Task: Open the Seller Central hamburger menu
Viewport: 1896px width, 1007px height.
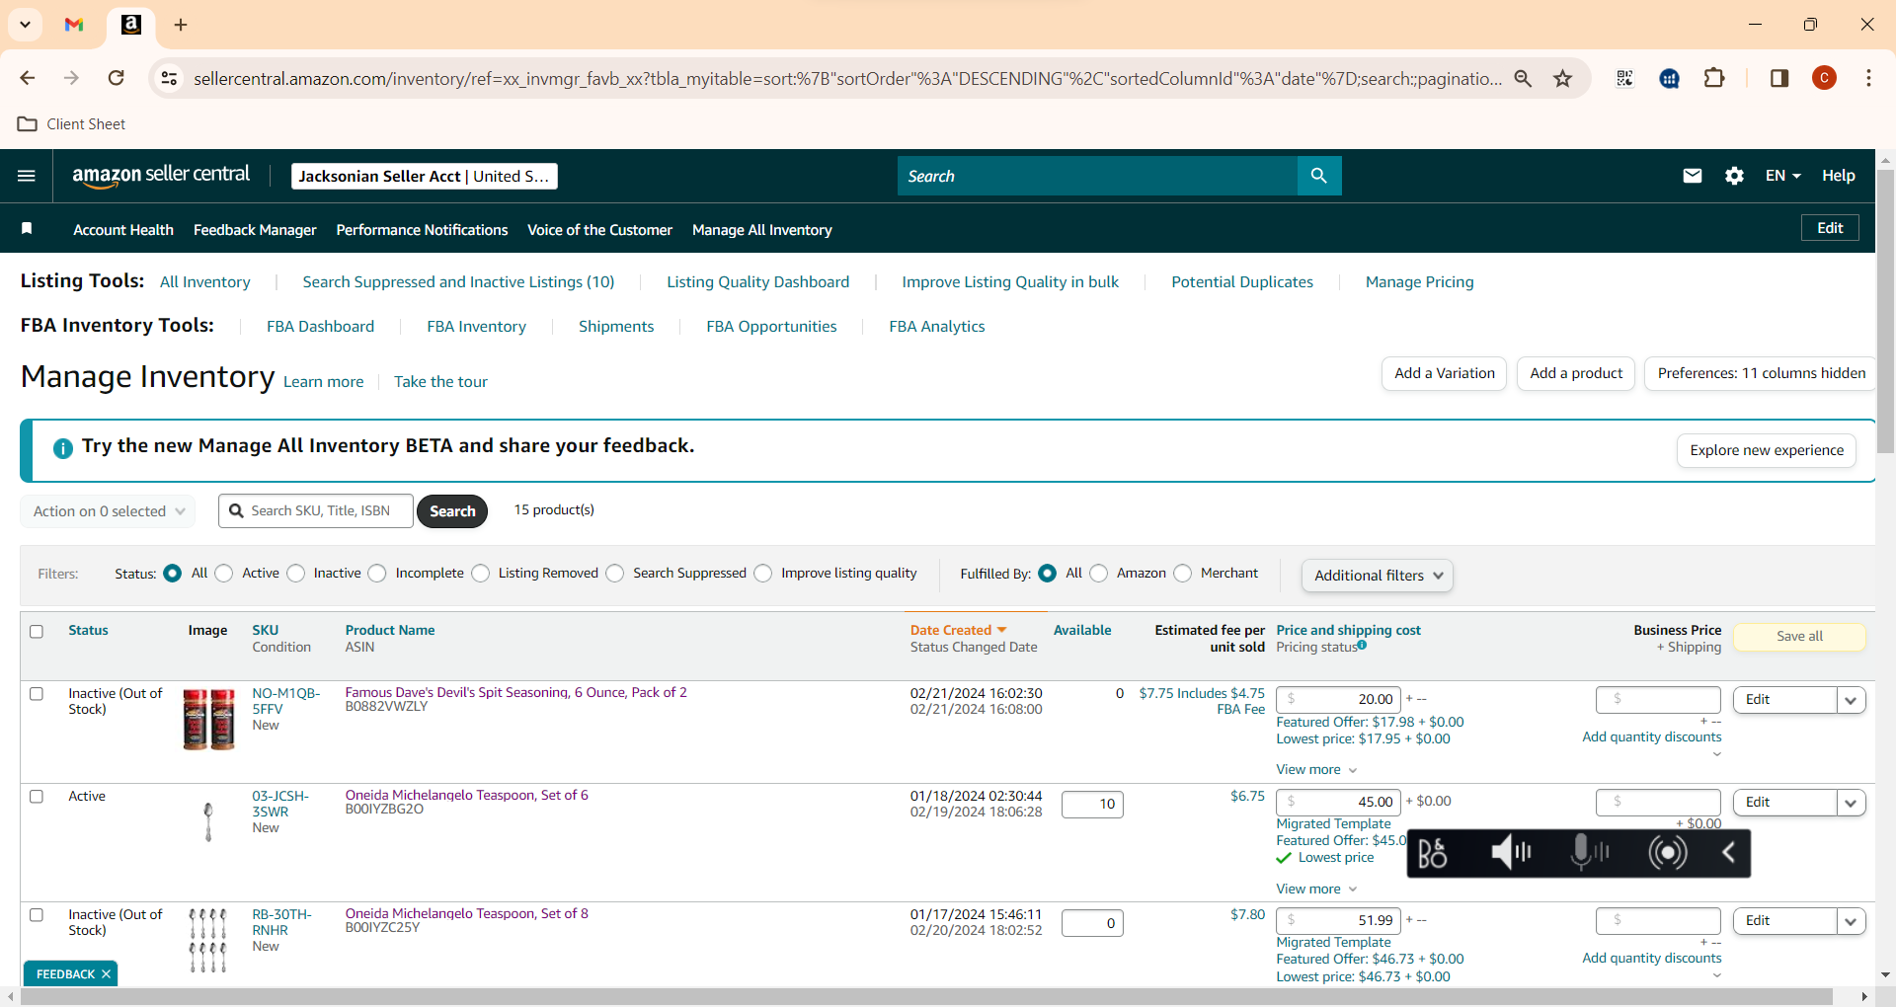Action: (27, 176)
